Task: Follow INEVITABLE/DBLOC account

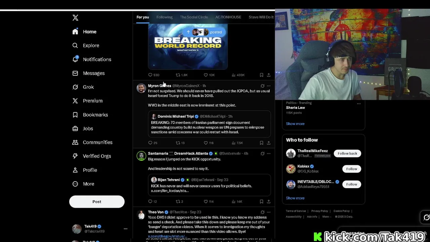Action: click(x=352, y=184)
